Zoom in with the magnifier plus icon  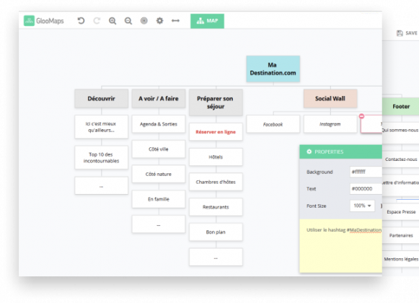(x=113, y=21)
